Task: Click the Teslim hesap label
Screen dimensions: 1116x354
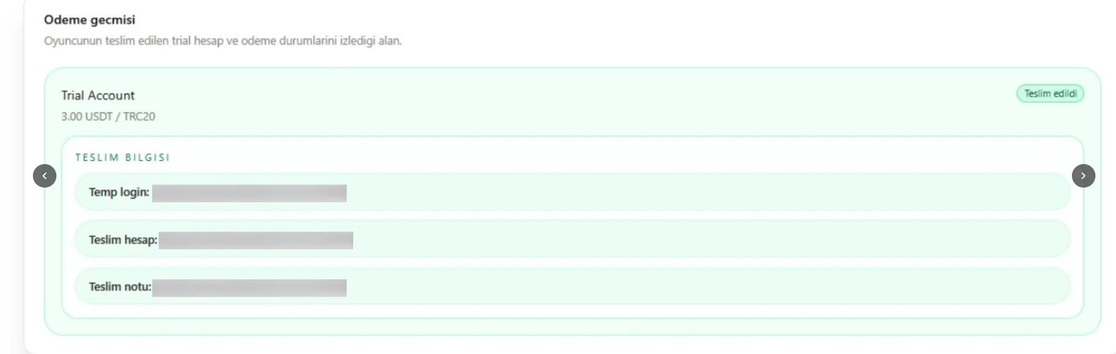Action: [x=123, y=240]
